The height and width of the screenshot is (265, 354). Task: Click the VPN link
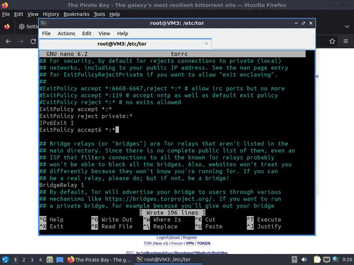190,243
